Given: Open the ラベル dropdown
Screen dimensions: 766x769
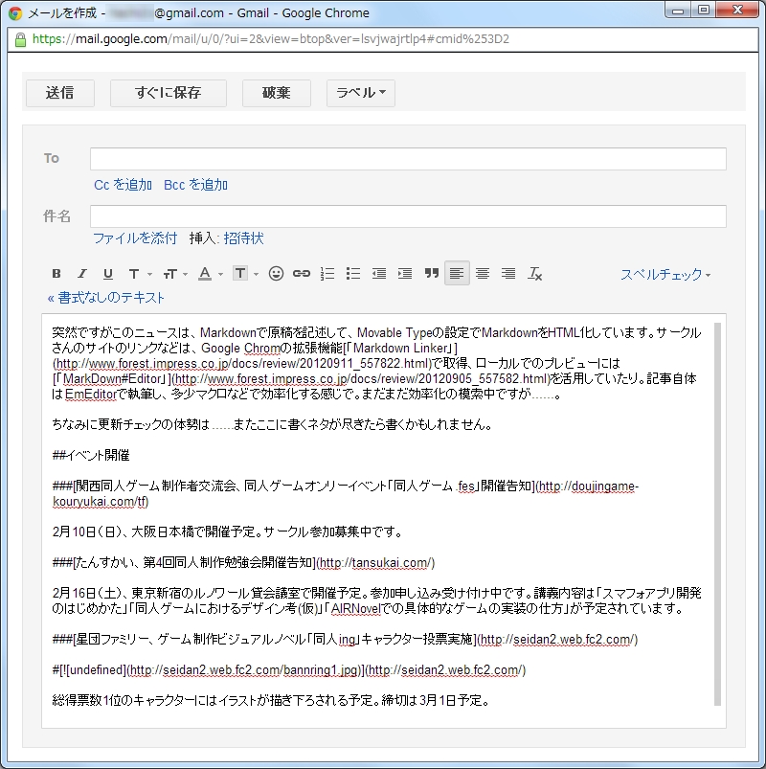Looking at the screenshot, I should [361, 93].
